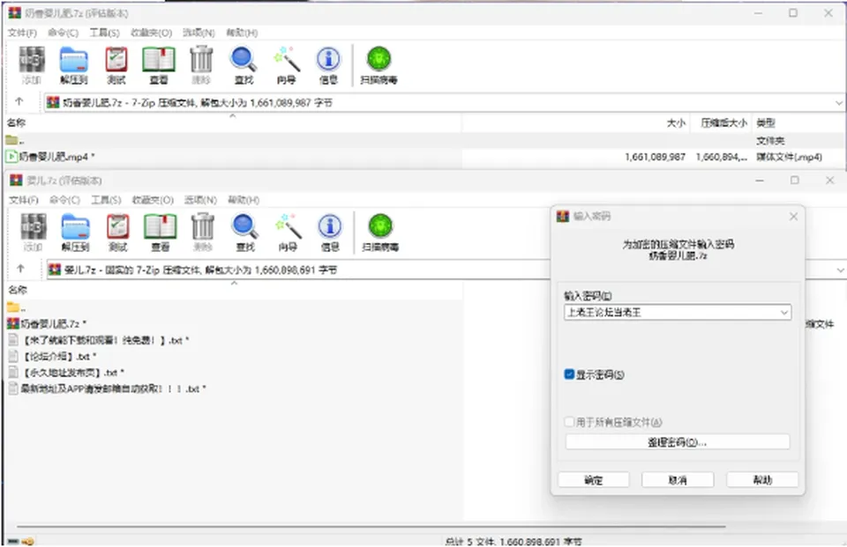Open 帮助(H) menu in 婴儿.7z window

[244, 200]
